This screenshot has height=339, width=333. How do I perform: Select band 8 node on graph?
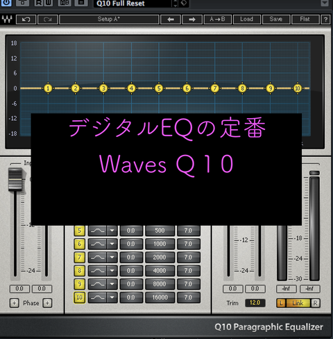pos(242,88)
